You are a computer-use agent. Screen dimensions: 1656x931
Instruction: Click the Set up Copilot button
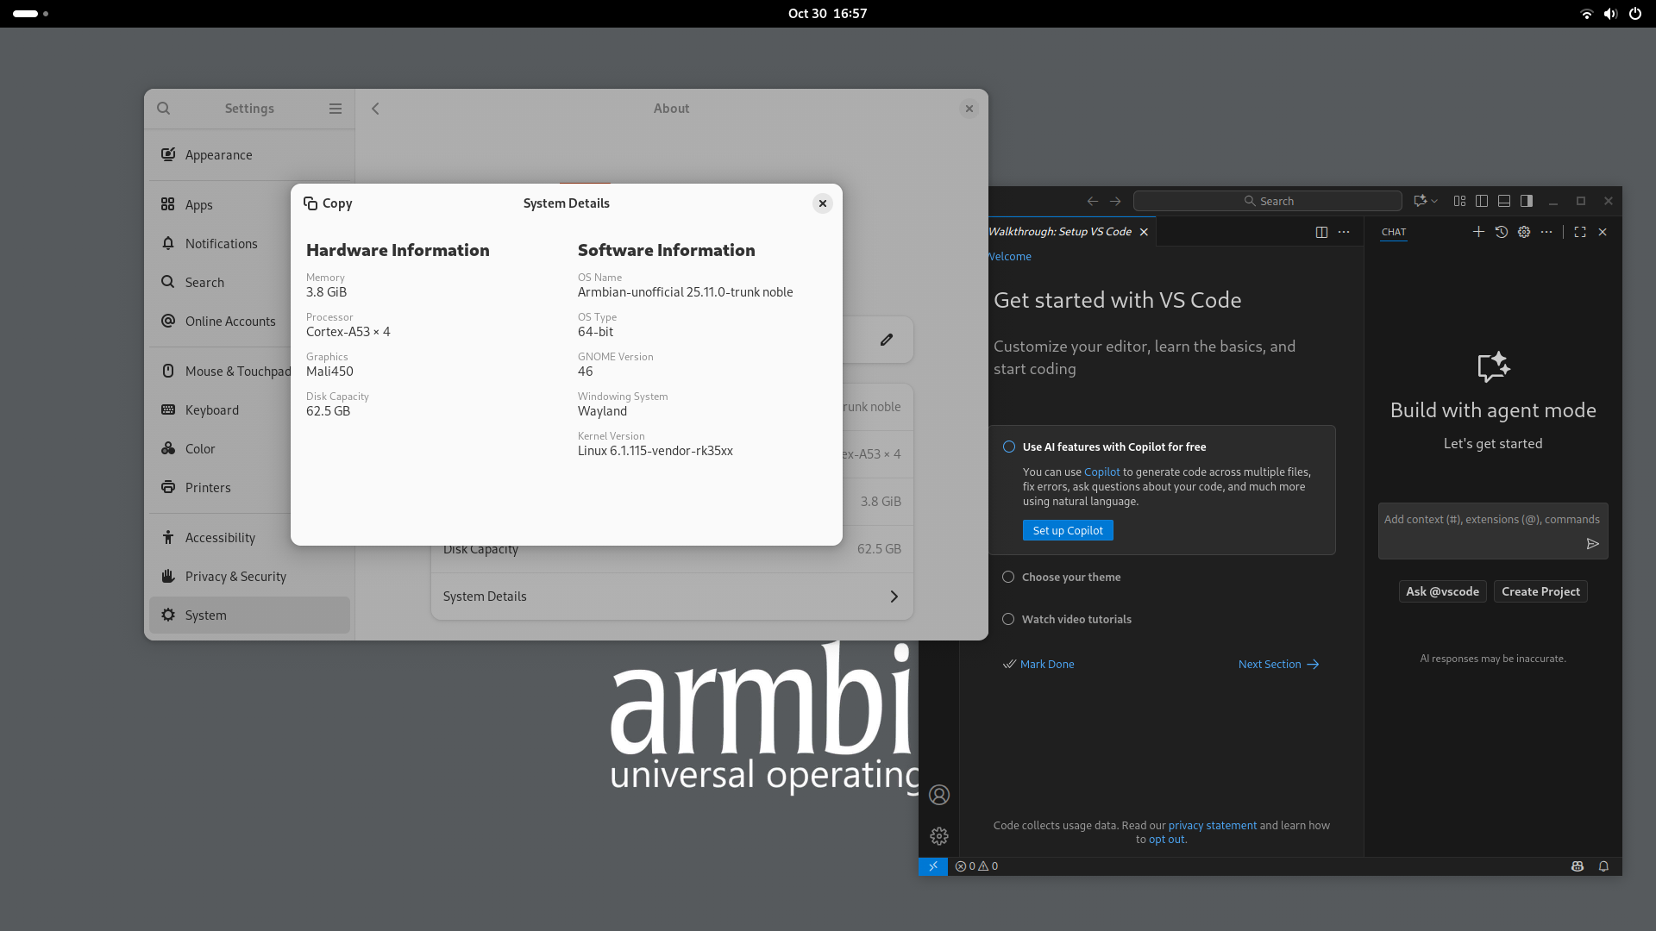click(x=1068, y=531)
